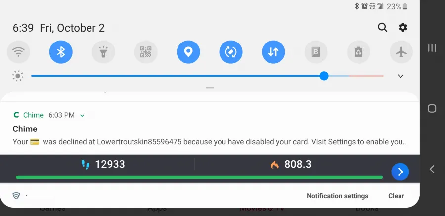Image resolution: width=445 pixels, height=216 pixels.
Task: Open Notification settings
Action: [x=337, y=196]
